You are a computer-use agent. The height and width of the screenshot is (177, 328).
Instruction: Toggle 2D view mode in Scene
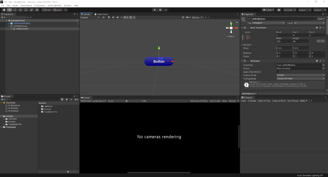pos(103,17)
